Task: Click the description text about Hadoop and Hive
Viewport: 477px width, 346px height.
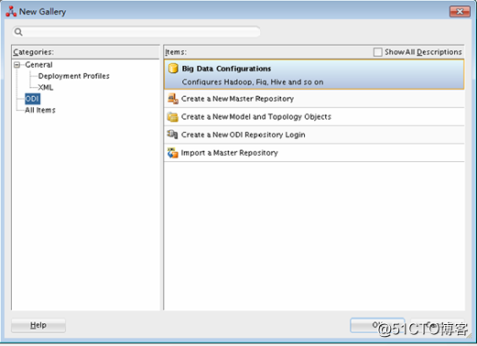Action: pos(253,82)
